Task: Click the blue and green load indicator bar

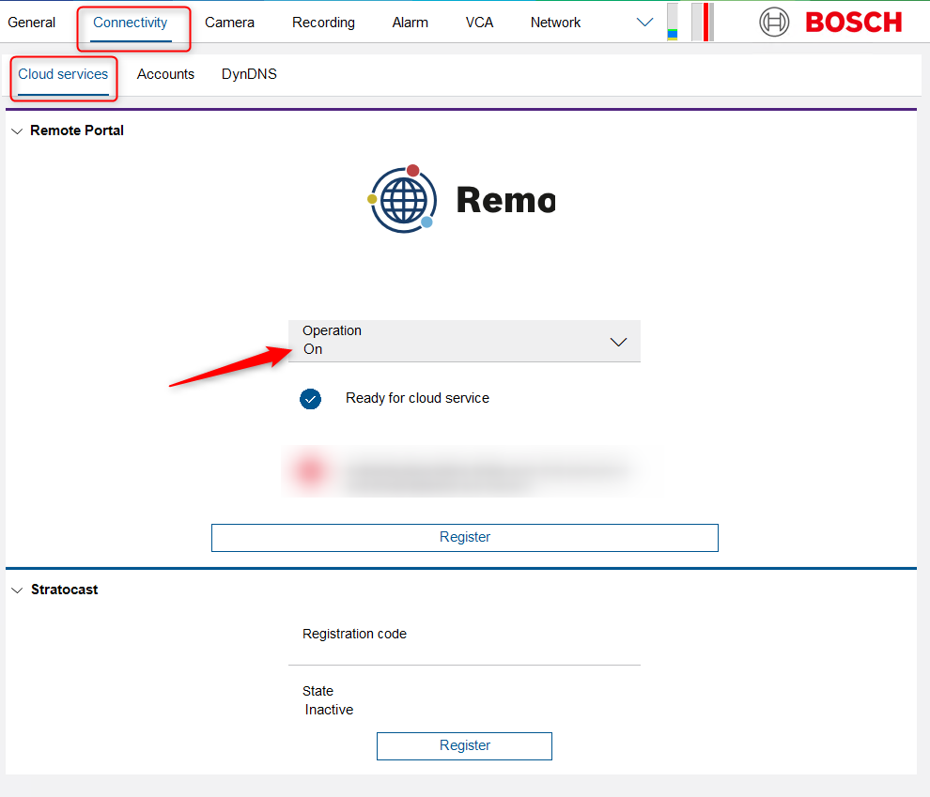Action: pyautogui.click(x=673, y=23)
